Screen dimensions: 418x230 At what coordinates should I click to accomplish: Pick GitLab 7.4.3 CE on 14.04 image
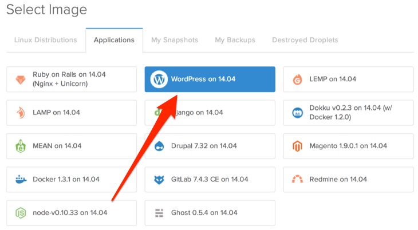pyautogui.click(x=210, y=179)
